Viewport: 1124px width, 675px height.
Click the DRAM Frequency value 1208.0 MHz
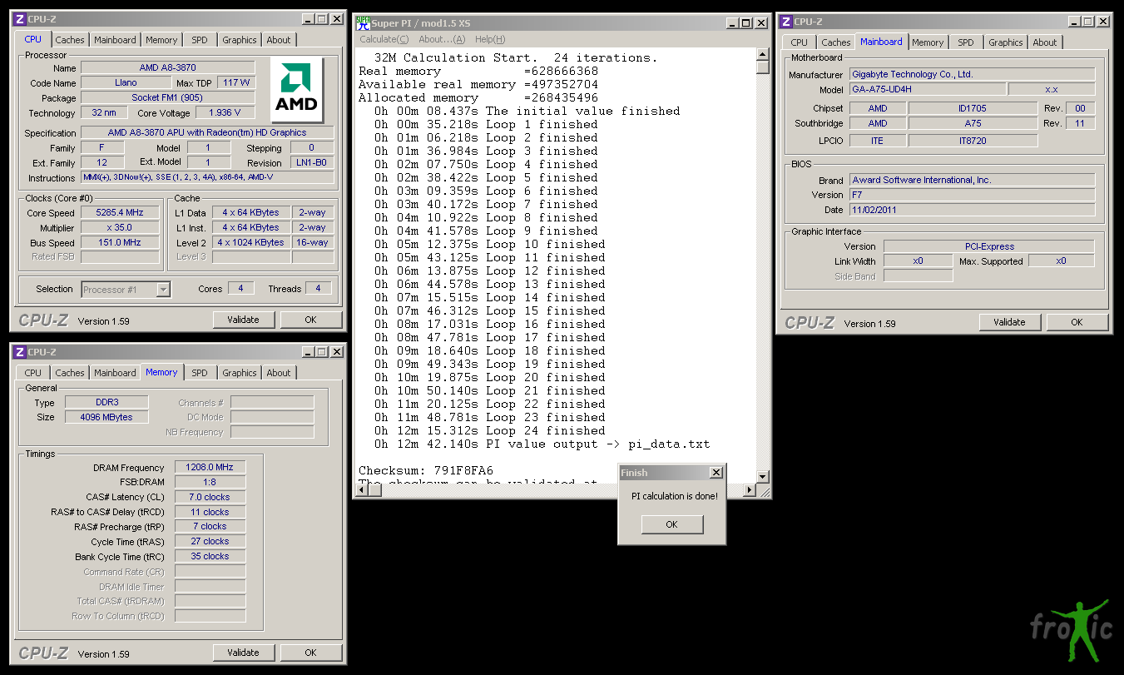coord(210,468)
